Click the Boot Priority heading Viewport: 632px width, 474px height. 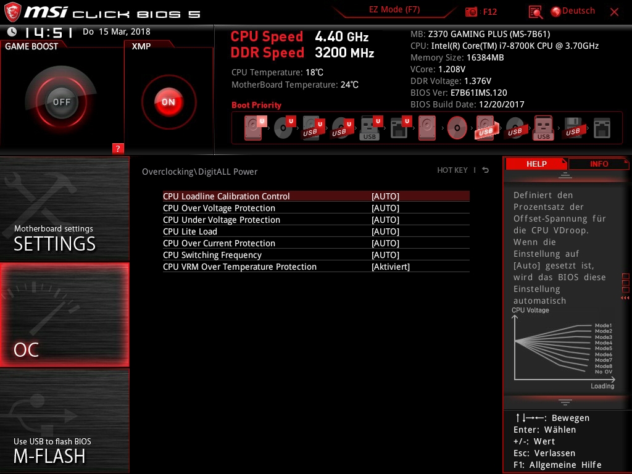click(x=256, y=105)
